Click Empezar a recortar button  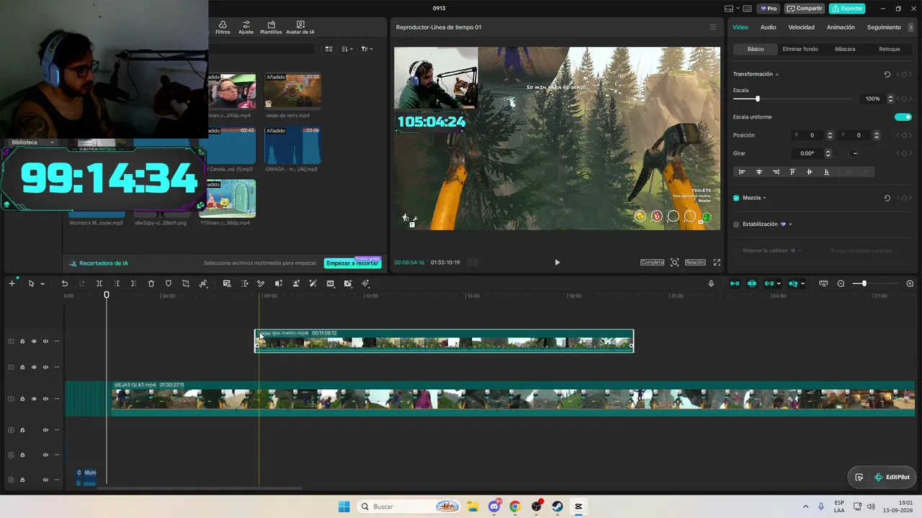click(x=352, y=263)
